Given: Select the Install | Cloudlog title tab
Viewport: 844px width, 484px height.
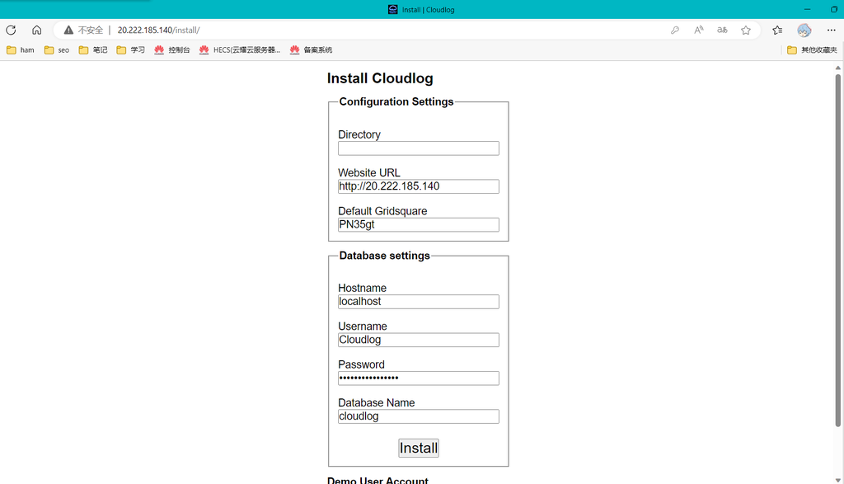Looking at the screenshot, I should click(x=421, y=10).
